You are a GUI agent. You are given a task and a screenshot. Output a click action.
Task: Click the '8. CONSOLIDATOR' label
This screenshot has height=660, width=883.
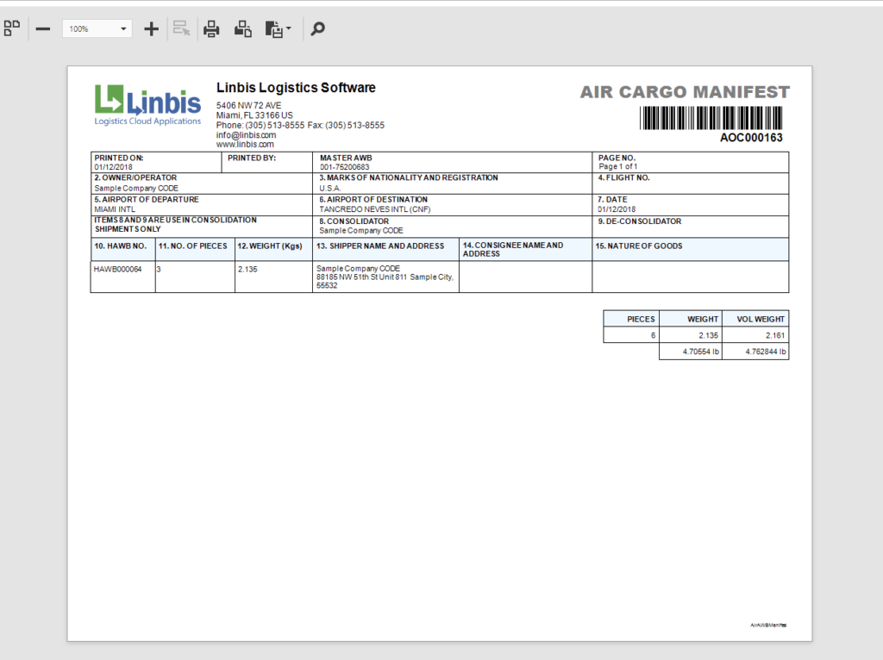point(354,221)
